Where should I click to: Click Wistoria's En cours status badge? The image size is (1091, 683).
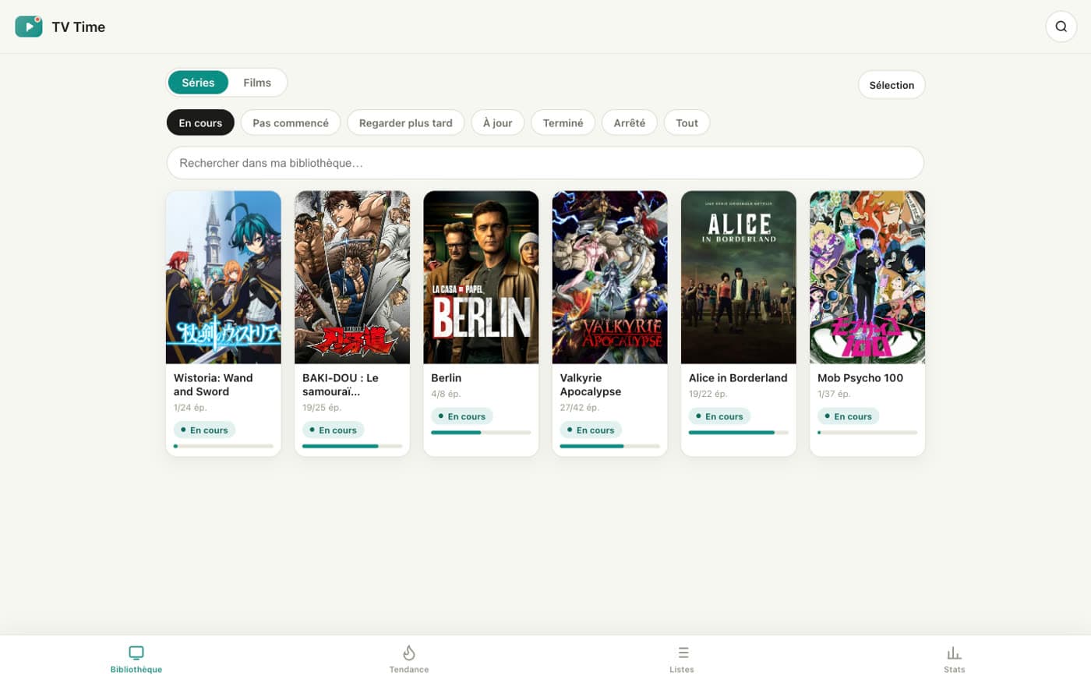click(204, 430)
